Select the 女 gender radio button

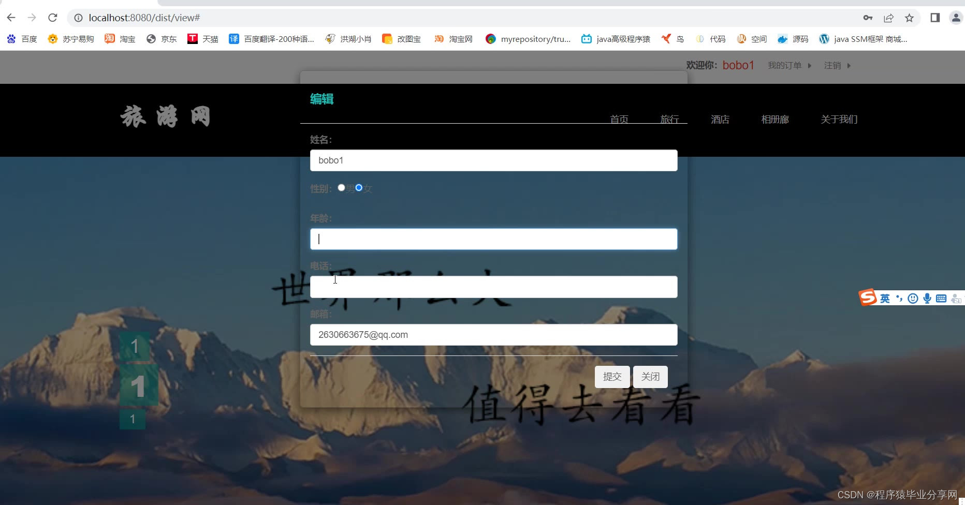[x=359, y=187]
